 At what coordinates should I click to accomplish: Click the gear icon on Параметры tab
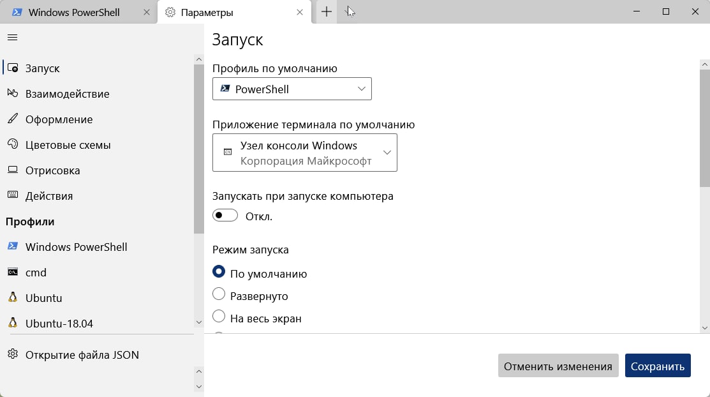click(170, 12)
